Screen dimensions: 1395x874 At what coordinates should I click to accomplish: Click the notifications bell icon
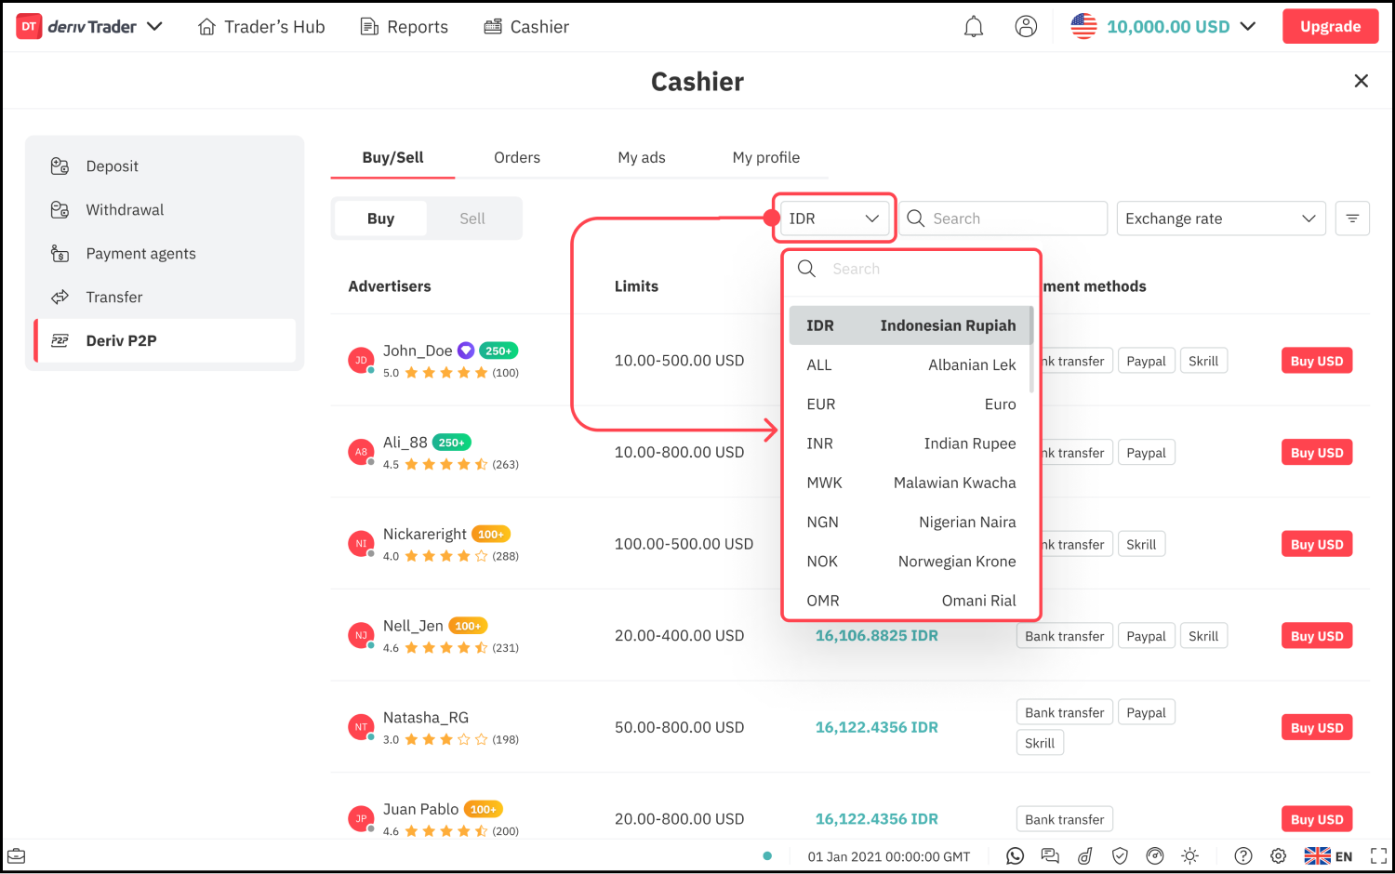pyautogui.click(x=973, y=27)
